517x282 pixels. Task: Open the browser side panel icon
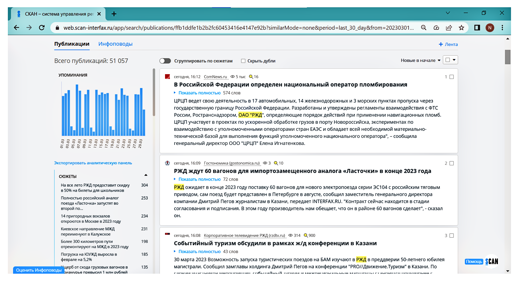[x=477, y=28]
